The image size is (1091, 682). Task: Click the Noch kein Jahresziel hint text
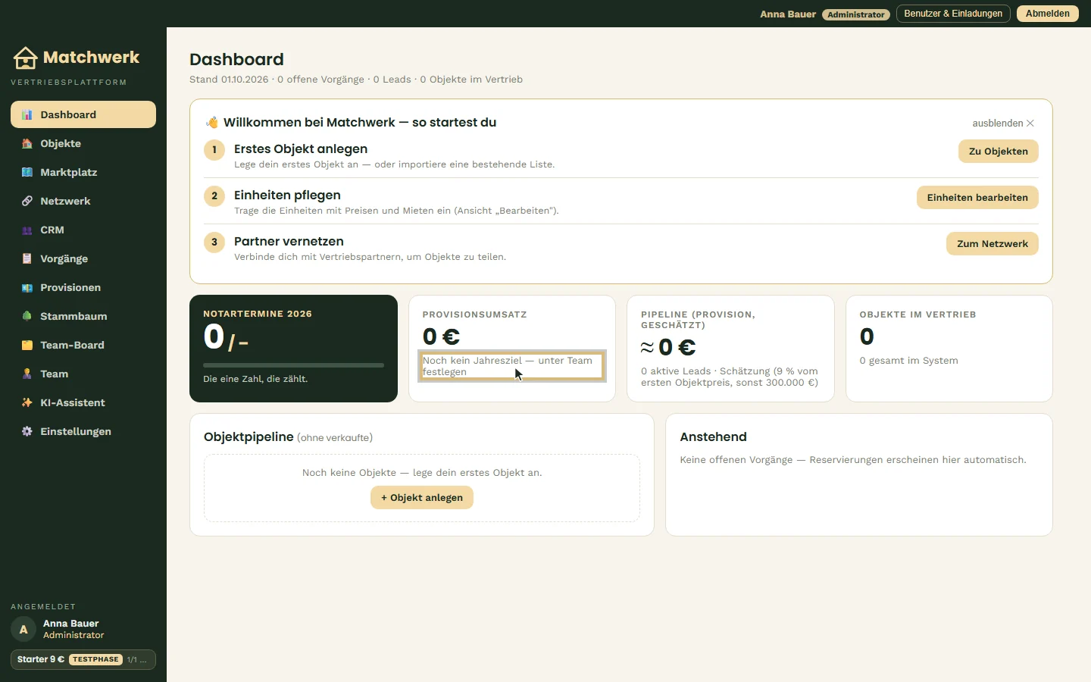tap(512, 366)
